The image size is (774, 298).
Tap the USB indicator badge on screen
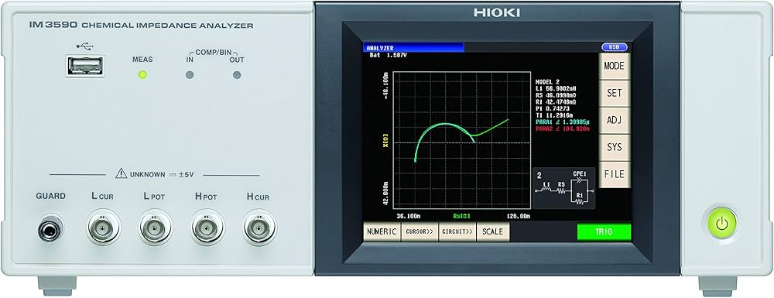(614, 47)
